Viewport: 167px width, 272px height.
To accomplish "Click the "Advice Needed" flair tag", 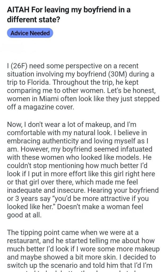I will click(x=30, y=33).
